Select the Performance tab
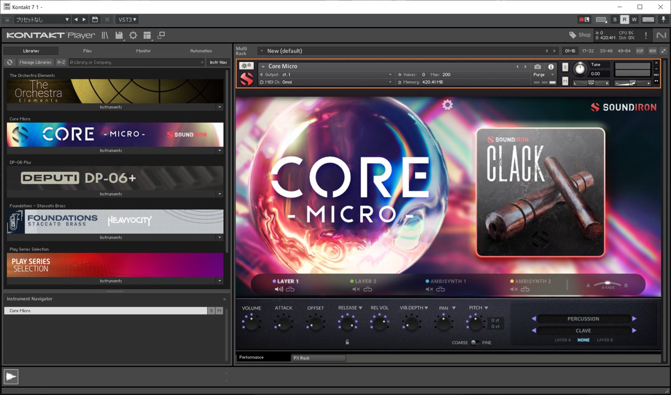The image size is (671, 395). pos(263,358)
